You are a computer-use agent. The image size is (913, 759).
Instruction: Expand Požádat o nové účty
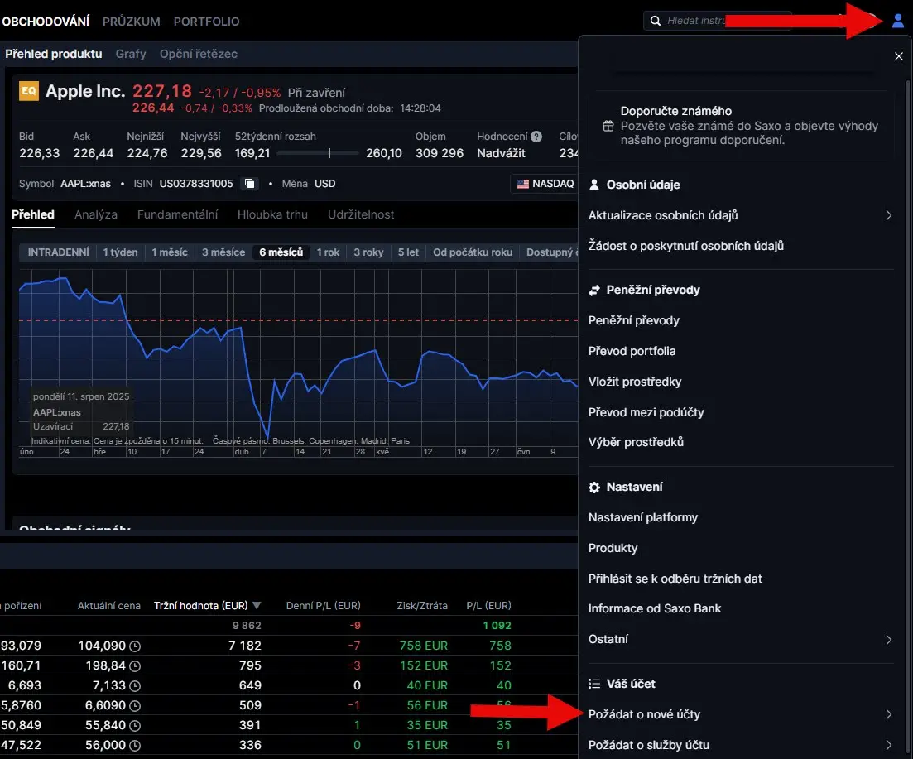pyautogui.click(x=888, y=714)
